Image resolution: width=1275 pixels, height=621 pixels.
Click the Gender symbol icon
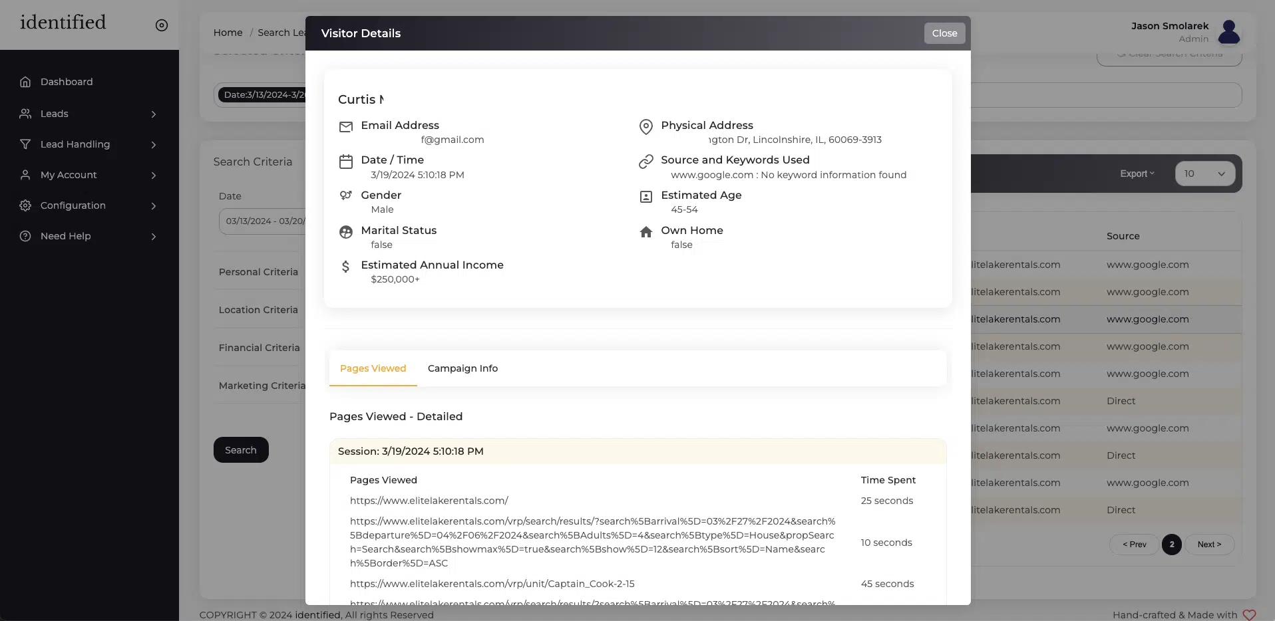pyautogui.click(x=346, y=195)
